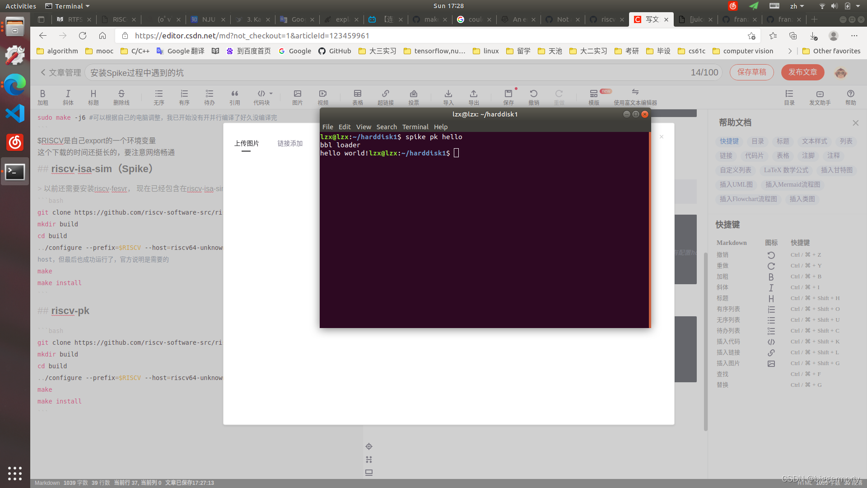This screenshot has height=488, width=867.
Task: Click the 超链接 (Hyperlink) icon
Action: click(385, 96)
